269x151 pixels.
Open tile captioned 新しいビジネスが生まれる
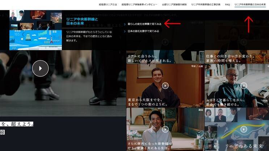165,58
